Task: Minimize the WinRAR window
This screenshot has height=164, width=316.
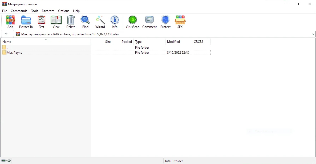Action: 285,4
